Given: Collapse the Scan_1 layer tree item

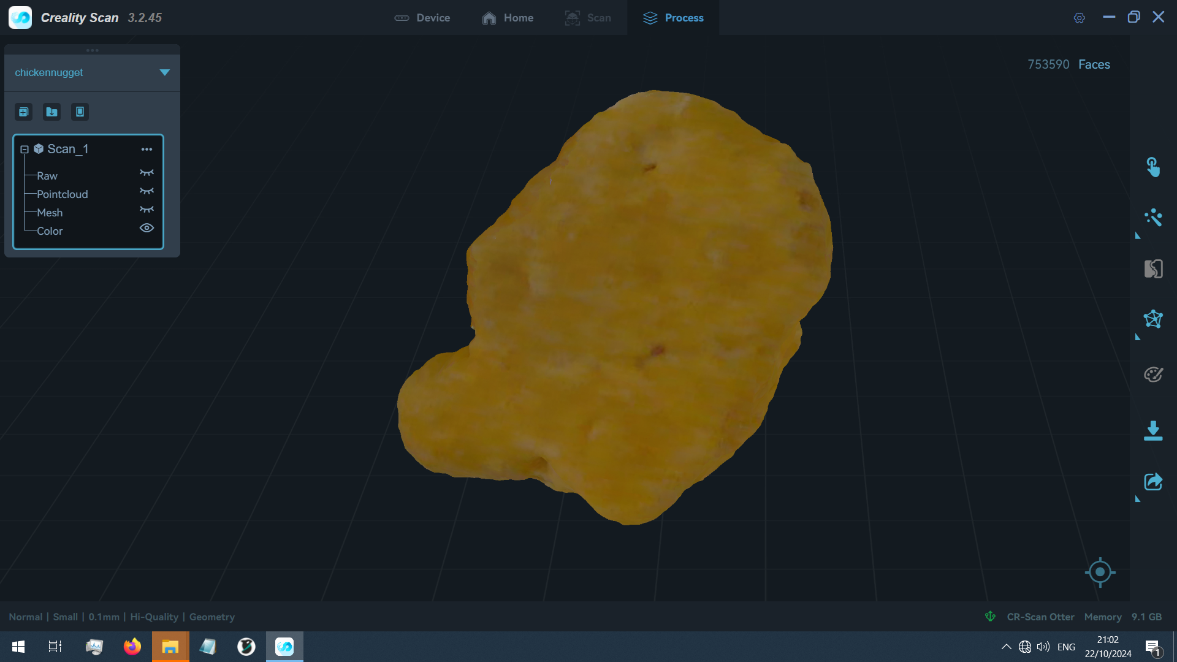Looking at the screenshot, I should click(x=25, y=149).
